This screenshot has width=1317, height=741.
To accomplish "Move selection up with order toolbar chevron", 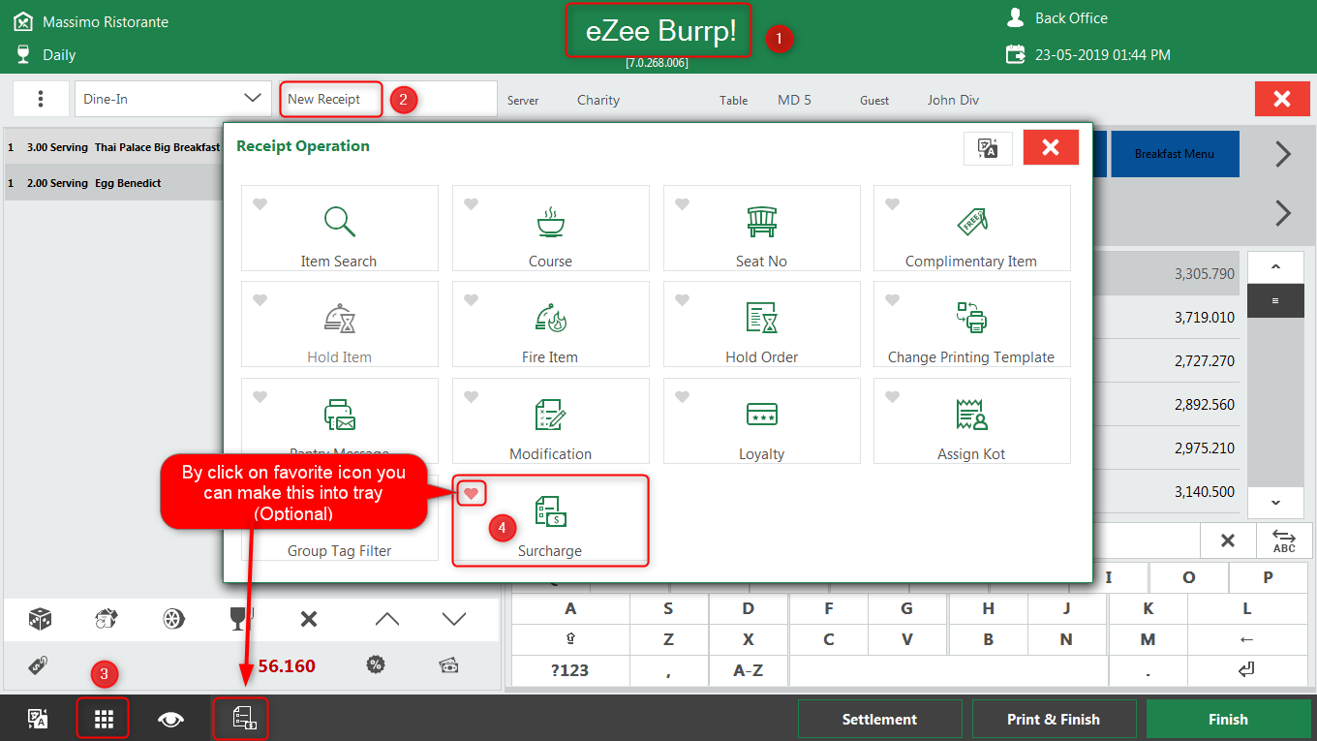I will click(x=385, y=619).
